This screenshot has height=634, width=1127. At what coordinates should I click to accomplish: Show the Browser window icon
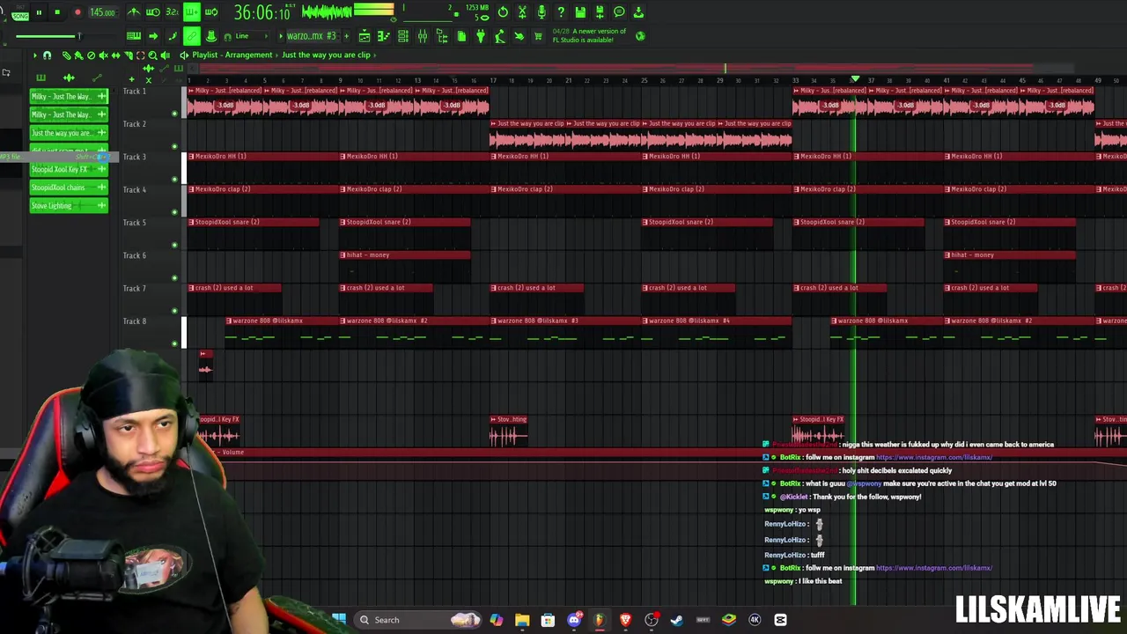tap(442, 36)
